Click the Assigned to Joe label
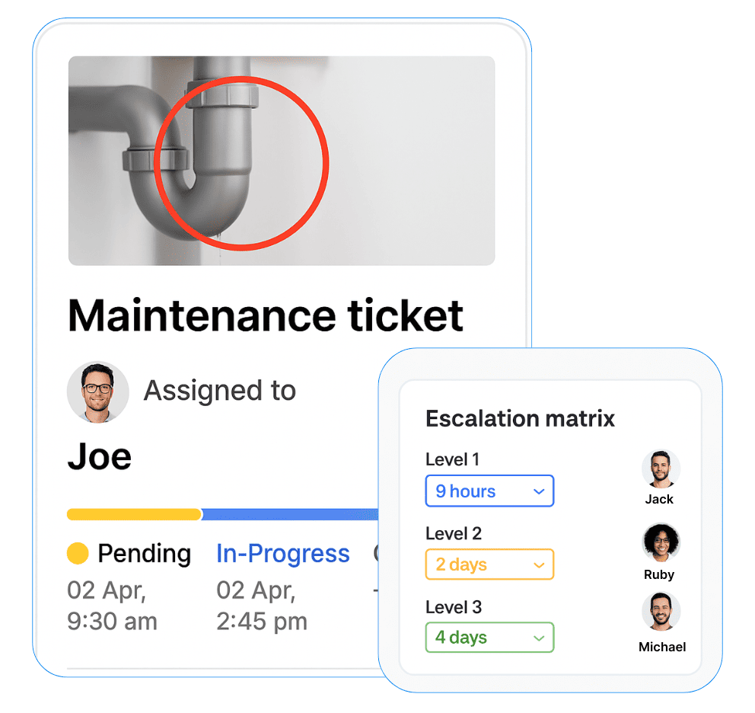The image size is (755, 713). tap(219, 391)
